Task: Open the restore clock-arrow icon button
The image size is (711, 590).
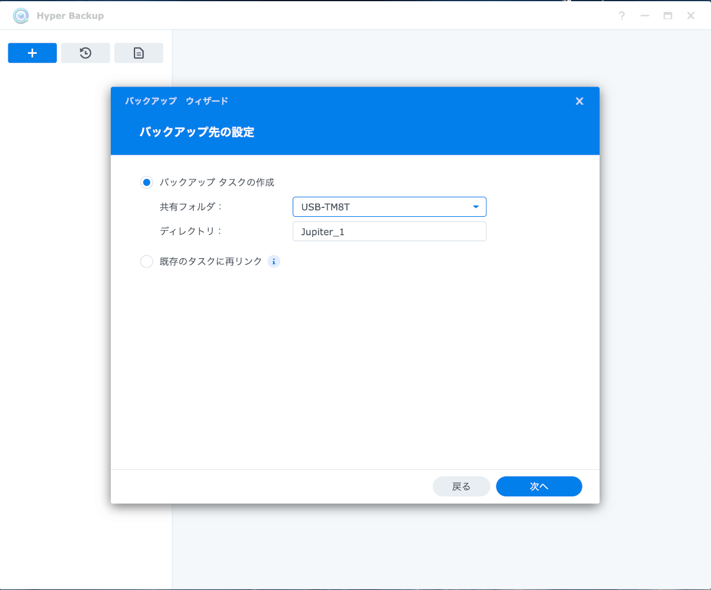Action: click(x=85, y=53)
